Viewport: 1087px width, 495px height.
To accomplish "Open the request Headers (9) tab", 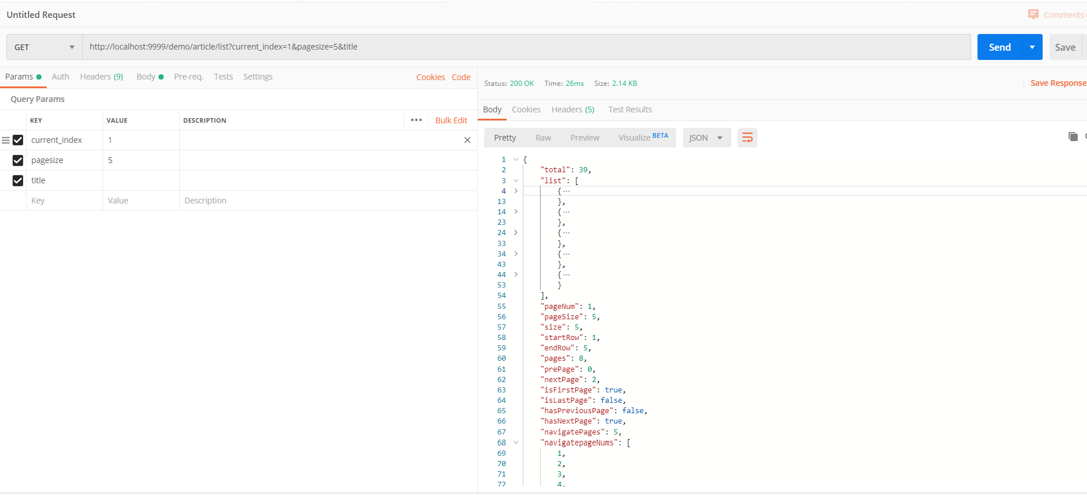I will 101,77.
